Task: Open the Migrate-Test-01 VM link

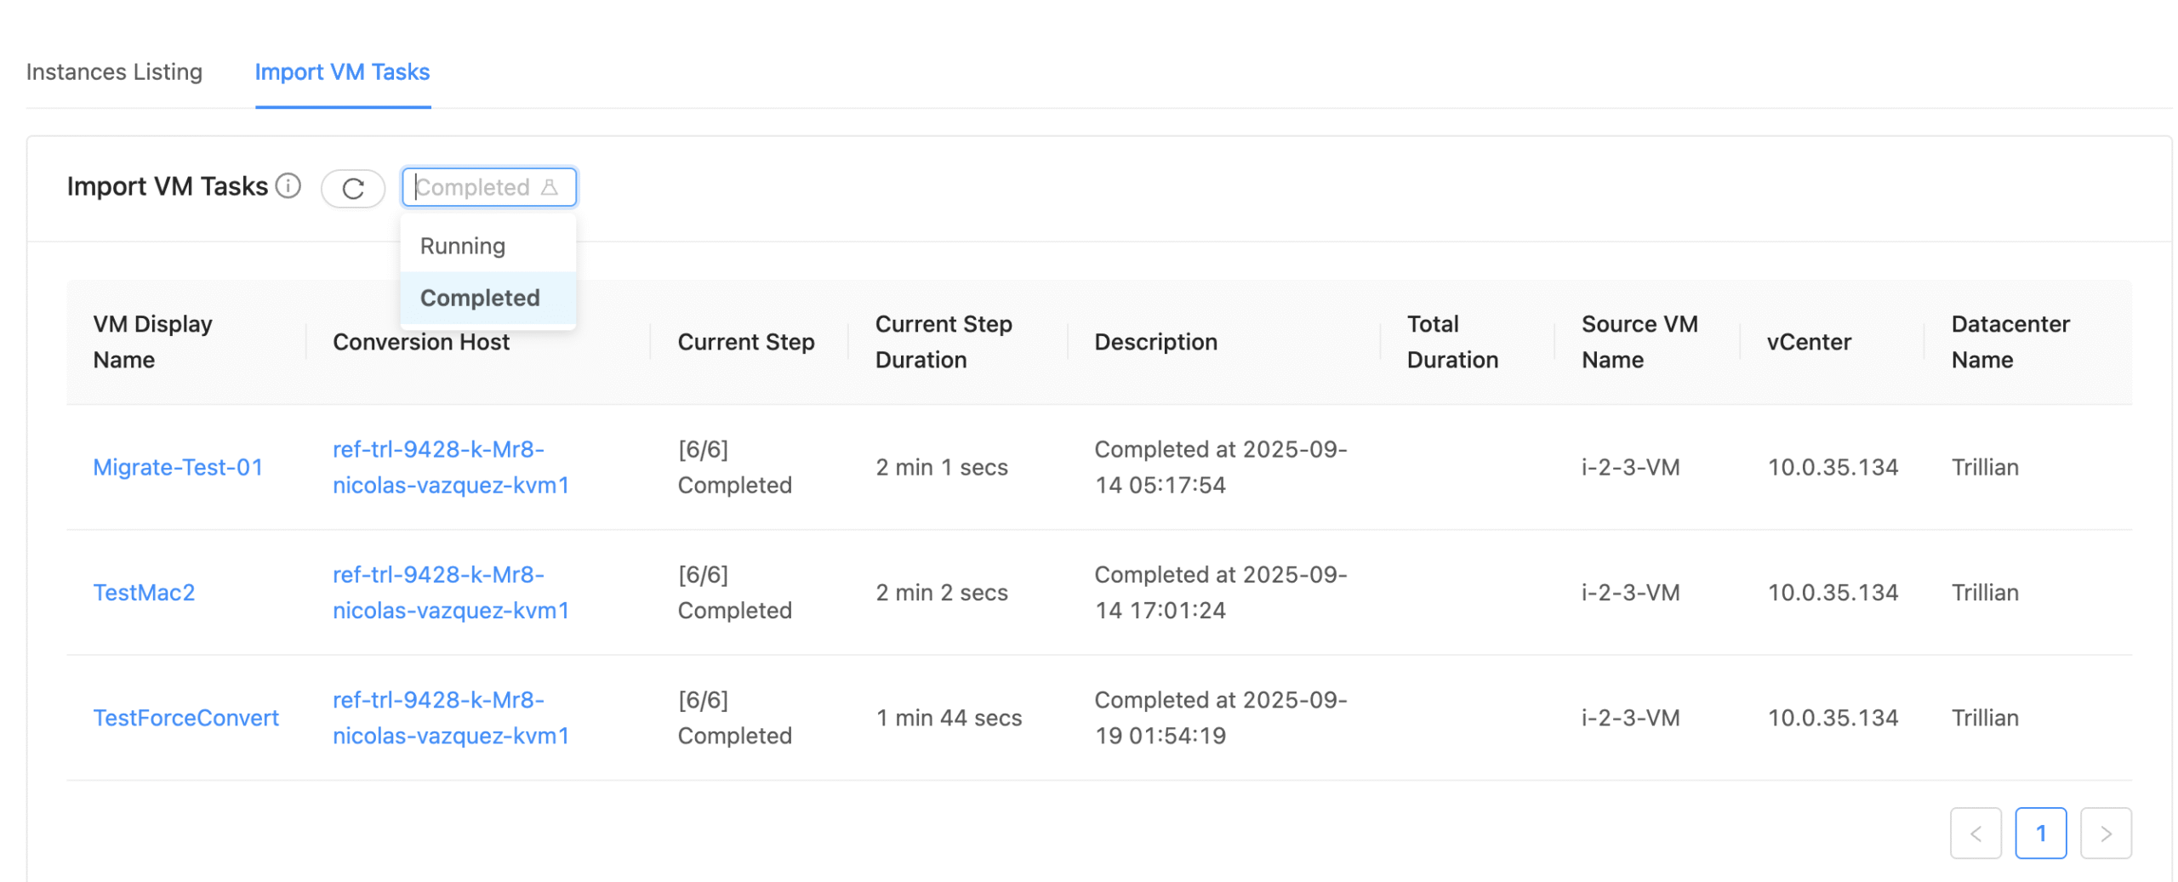Action: tap(177, 467)
